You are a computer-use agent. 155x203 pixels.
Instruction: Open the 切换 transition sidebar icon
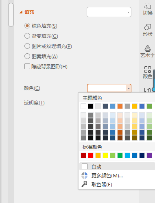[148, 9]
